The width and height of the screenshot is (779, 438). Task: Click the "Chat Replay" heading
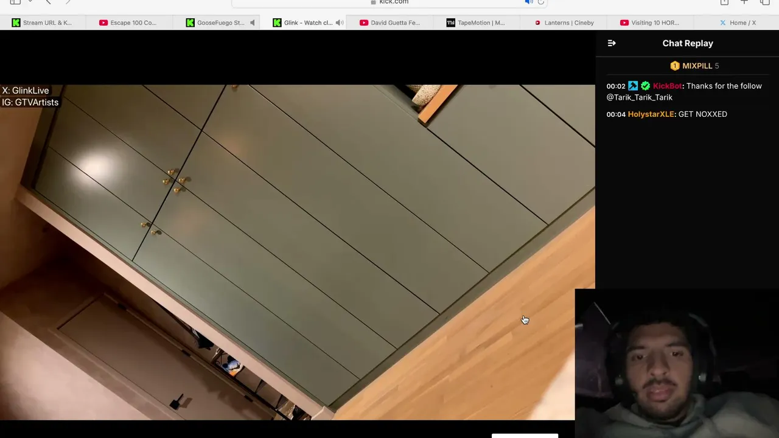point(688,43)
